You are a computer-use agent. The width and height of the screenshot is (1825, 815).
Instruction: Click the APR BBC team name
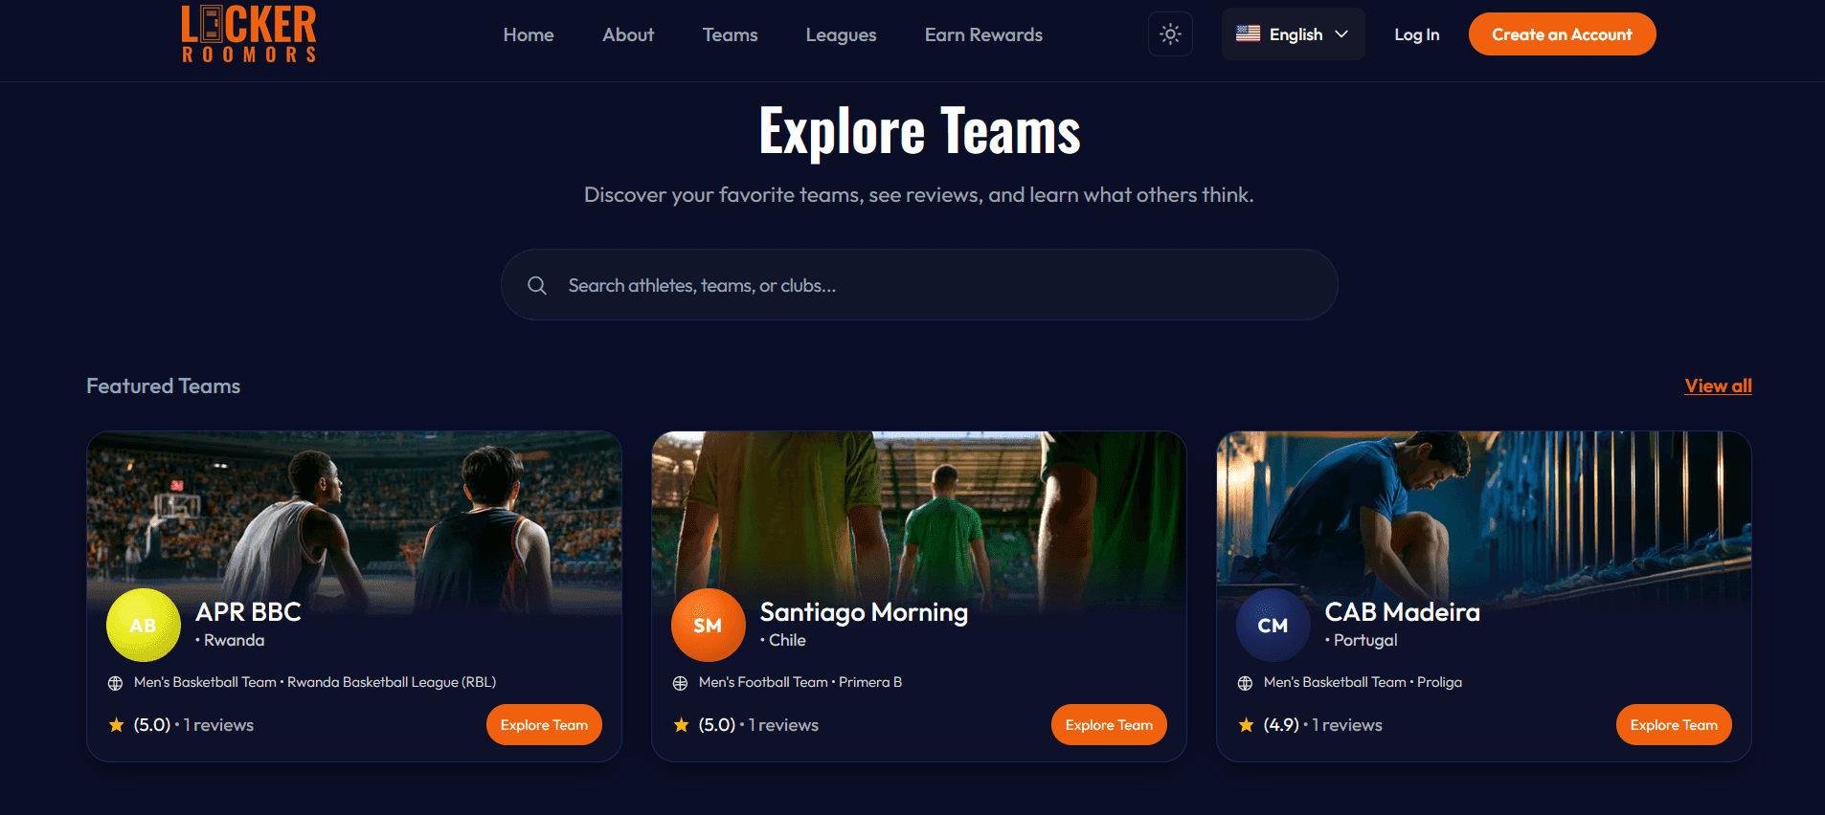pos(248,612)
